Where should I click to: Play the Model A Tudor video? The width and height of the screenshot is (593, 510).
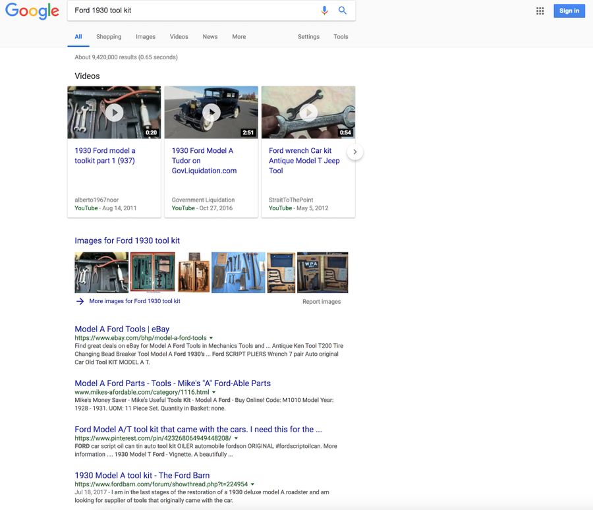(x=211, y=112)
